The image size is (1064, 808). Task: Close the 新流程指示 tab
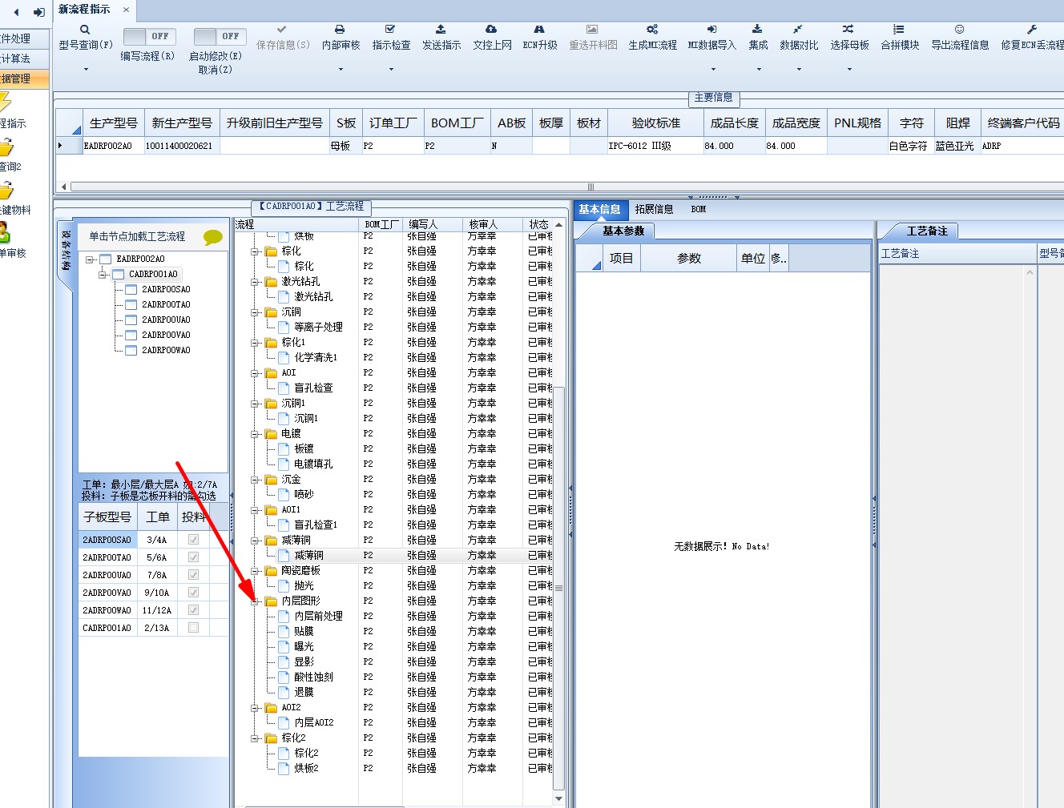(x=126, y=10)
